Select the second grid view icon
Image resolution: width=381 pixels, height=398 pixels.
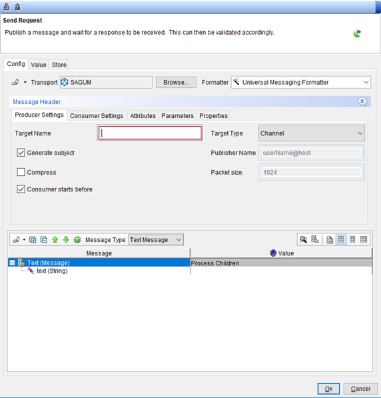click(352, 239)
